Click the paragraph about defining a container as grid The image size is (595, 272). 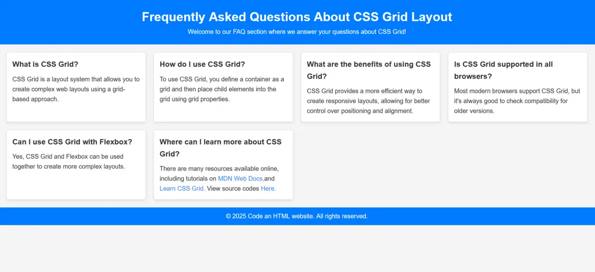(x=222, y=89)
